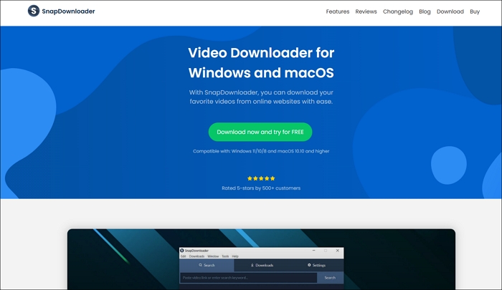Visit the Blog from top navigation

coord(425,11)
